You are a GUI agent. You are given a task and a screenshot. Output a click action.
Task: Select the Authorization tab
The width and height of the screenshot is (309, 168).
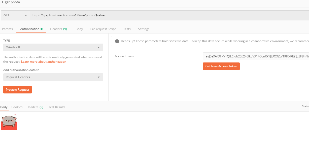pos(30,29)
